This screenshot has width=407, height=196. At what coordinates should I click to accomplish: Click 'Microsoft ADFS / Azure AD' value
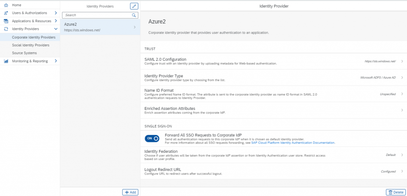378,78
